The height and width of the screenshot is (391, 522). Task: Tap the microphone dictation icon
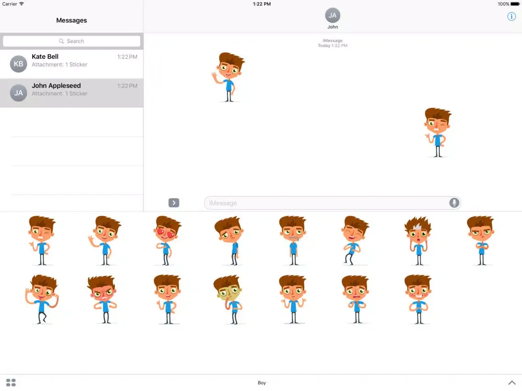[454, 203]
